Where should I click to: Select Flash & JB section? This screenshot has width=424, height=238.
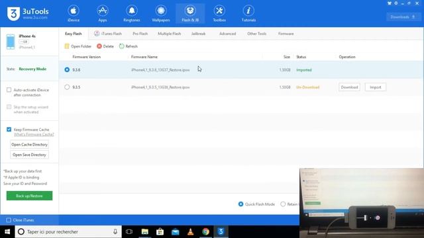pos(190,13)
